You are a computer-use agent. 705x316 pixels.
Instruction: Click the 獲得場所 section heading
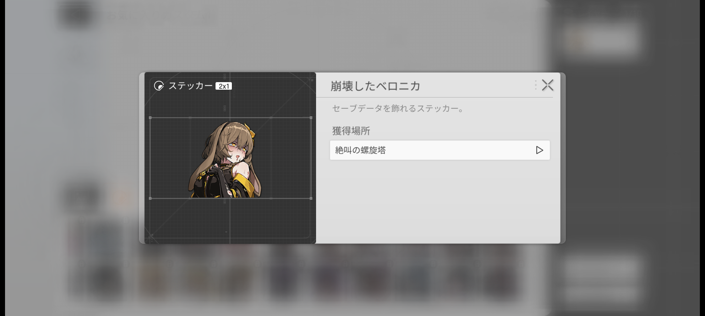click(351, 131)
